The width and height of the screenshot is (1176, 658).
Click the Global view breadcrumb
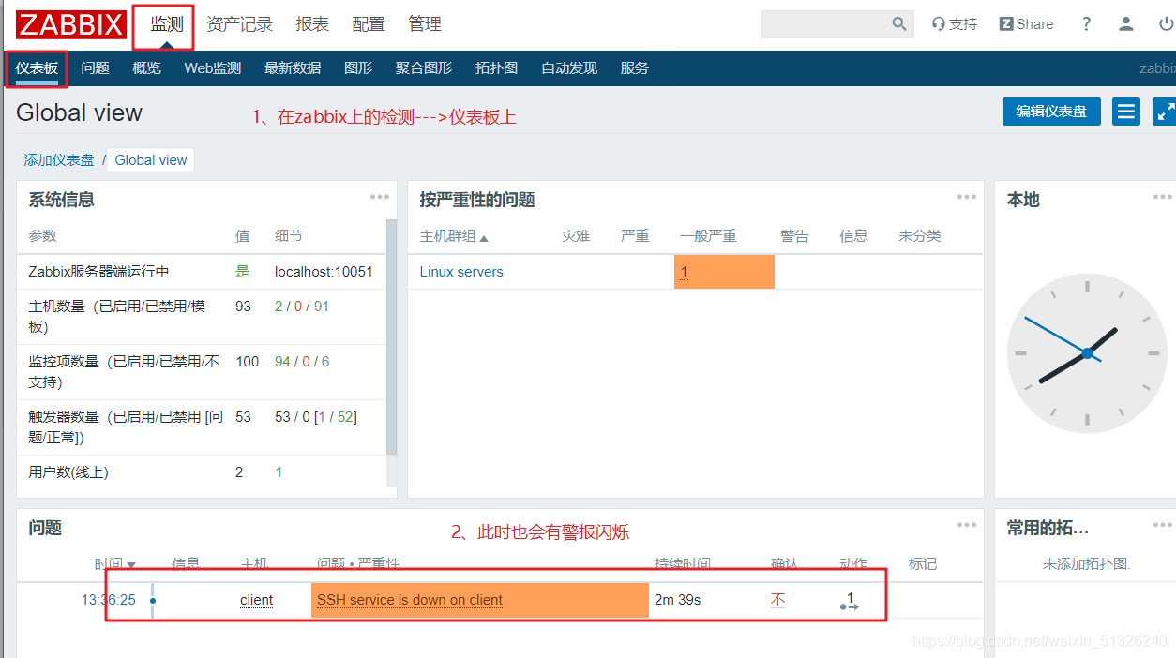pyautogui.click(x=151, y=160)
